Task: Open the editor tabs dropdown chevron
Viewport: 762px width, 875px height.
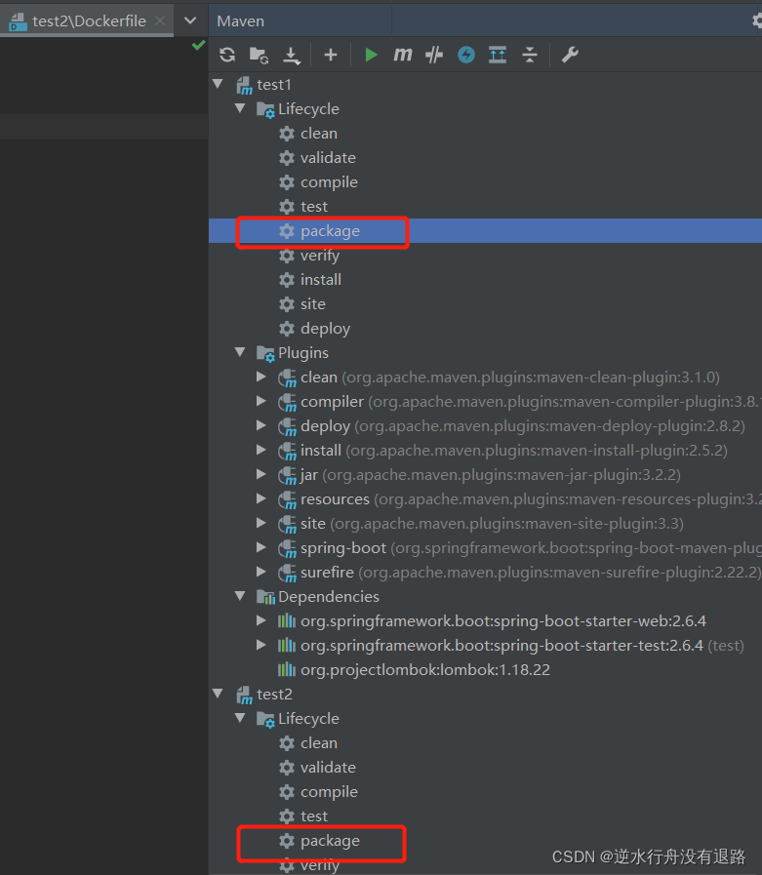Action: 190,21
